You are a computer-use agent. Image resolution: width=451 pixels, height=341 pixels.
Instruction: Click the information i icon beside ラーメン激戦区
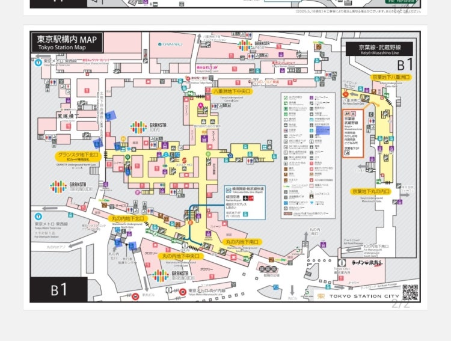(x=342, y=263)
